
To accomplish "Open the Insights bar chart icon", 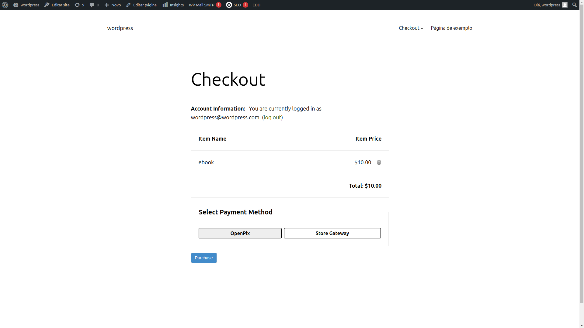I will [165, 5].
